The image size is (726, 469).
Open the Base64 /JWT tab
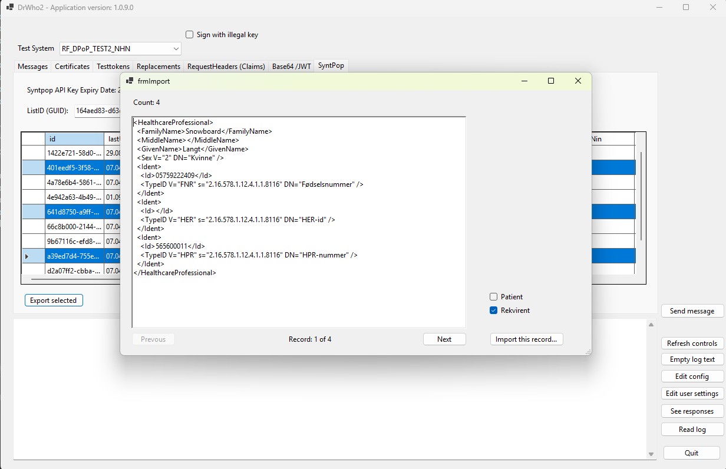click(x=291, y=66)
